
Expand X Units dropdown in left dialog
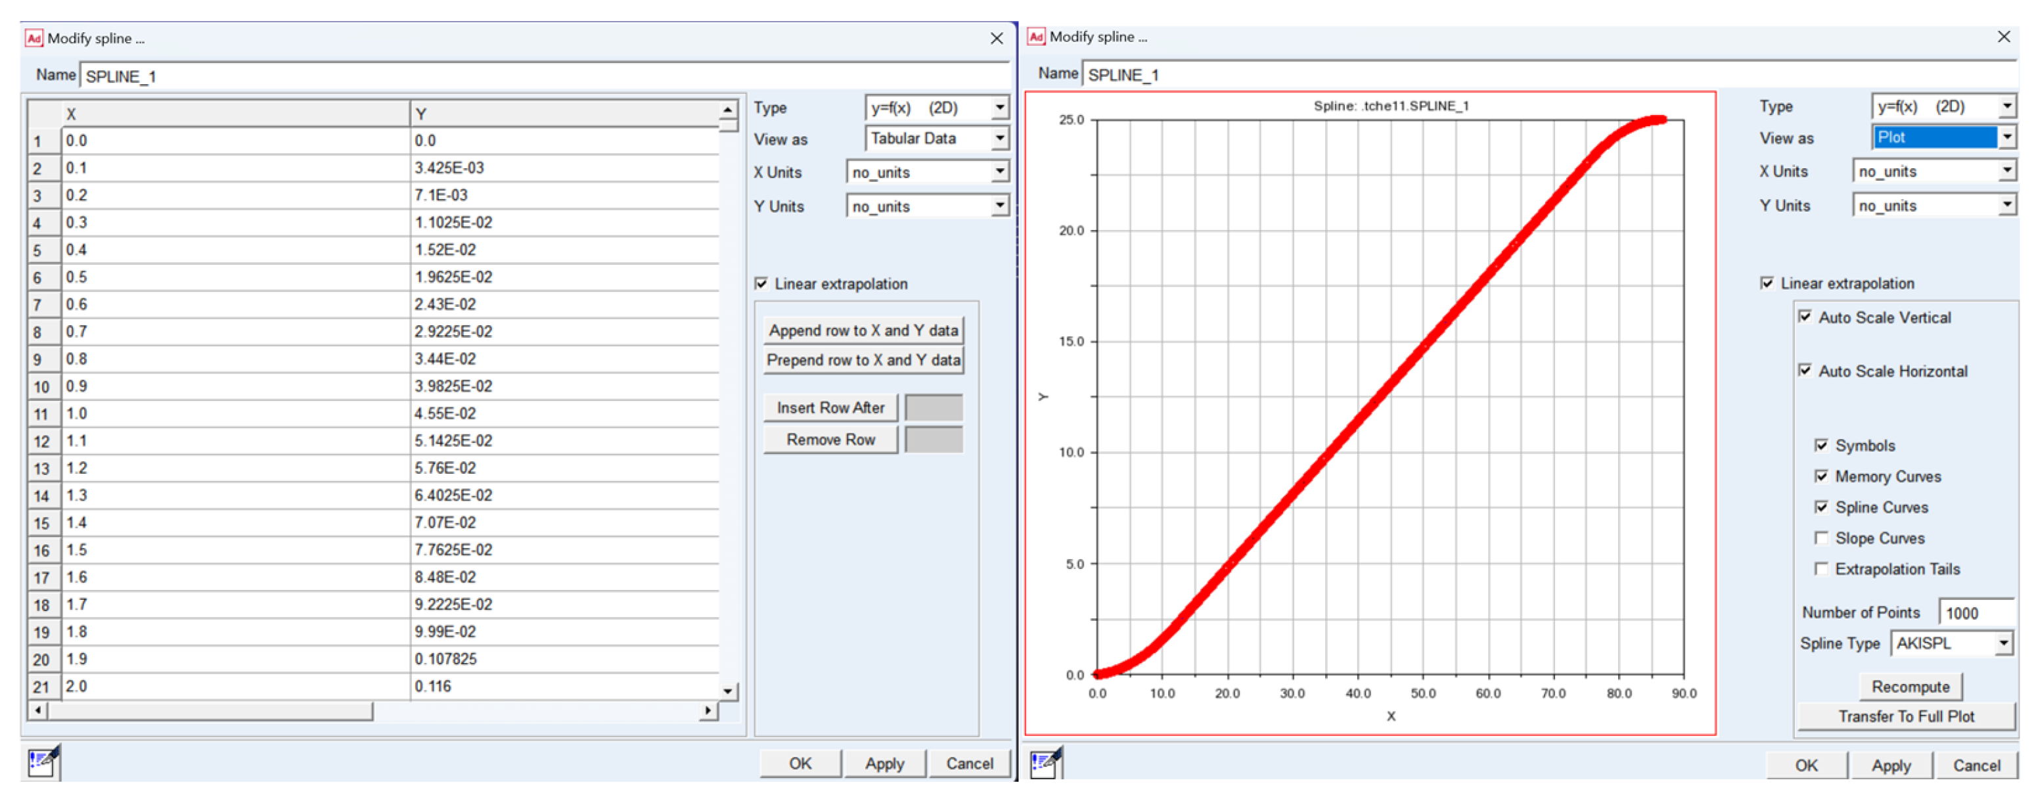1000,171
